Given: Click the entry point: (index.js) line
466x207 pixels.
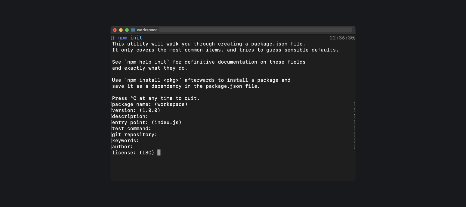Looking at the screenshot, I should [x=147, y=122].
